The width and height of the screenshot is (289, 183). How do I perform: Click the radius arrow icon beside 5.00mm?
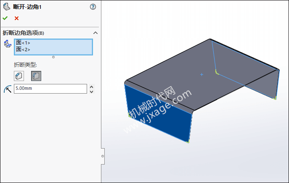coord(8,89)
